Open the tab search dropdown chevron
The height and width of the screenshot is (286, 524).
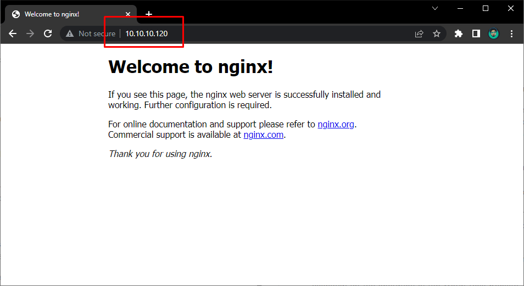click(x=435, y=8)
